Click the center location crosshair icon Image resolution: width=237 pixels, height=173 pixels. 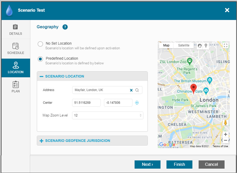pyautogui.click(x=137, y=103)
